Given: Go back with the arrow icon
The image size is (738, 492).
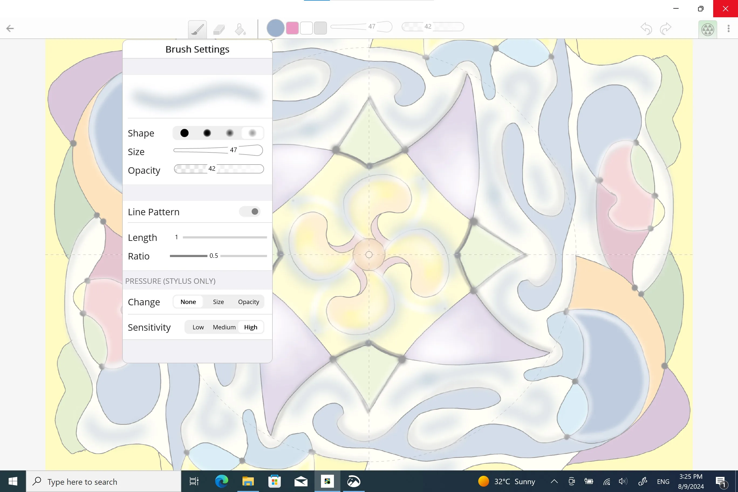Looking at the screenshot, I should click(10, 29).
